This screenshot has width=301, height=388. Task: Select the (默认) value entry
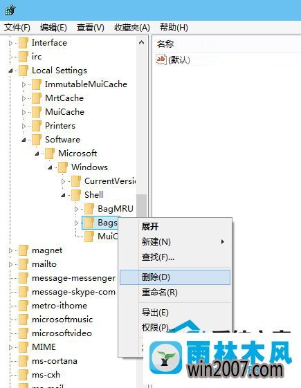179,59
